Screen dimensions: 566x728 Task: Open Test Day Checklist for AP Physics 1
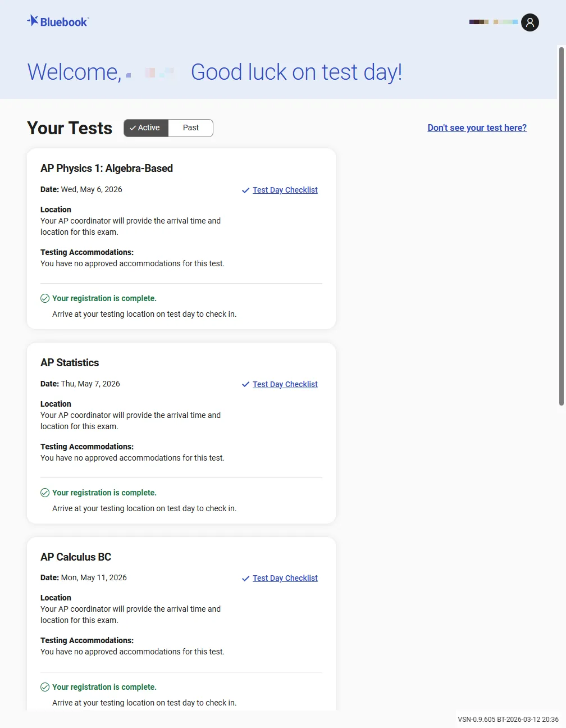285,190
